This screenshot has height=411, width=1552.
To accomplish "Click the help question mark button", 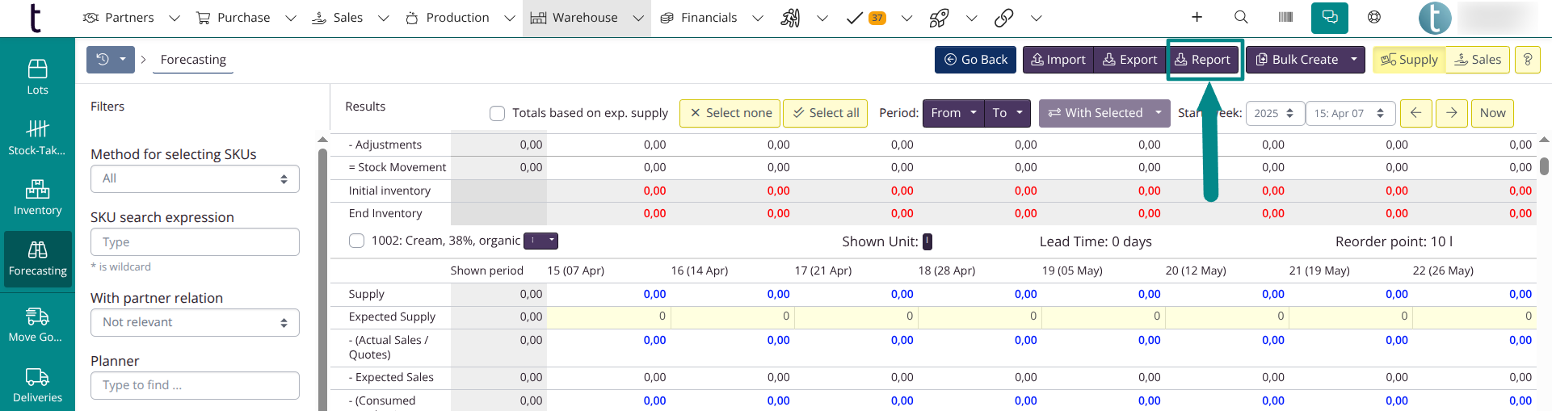I will coord(1527,60).
